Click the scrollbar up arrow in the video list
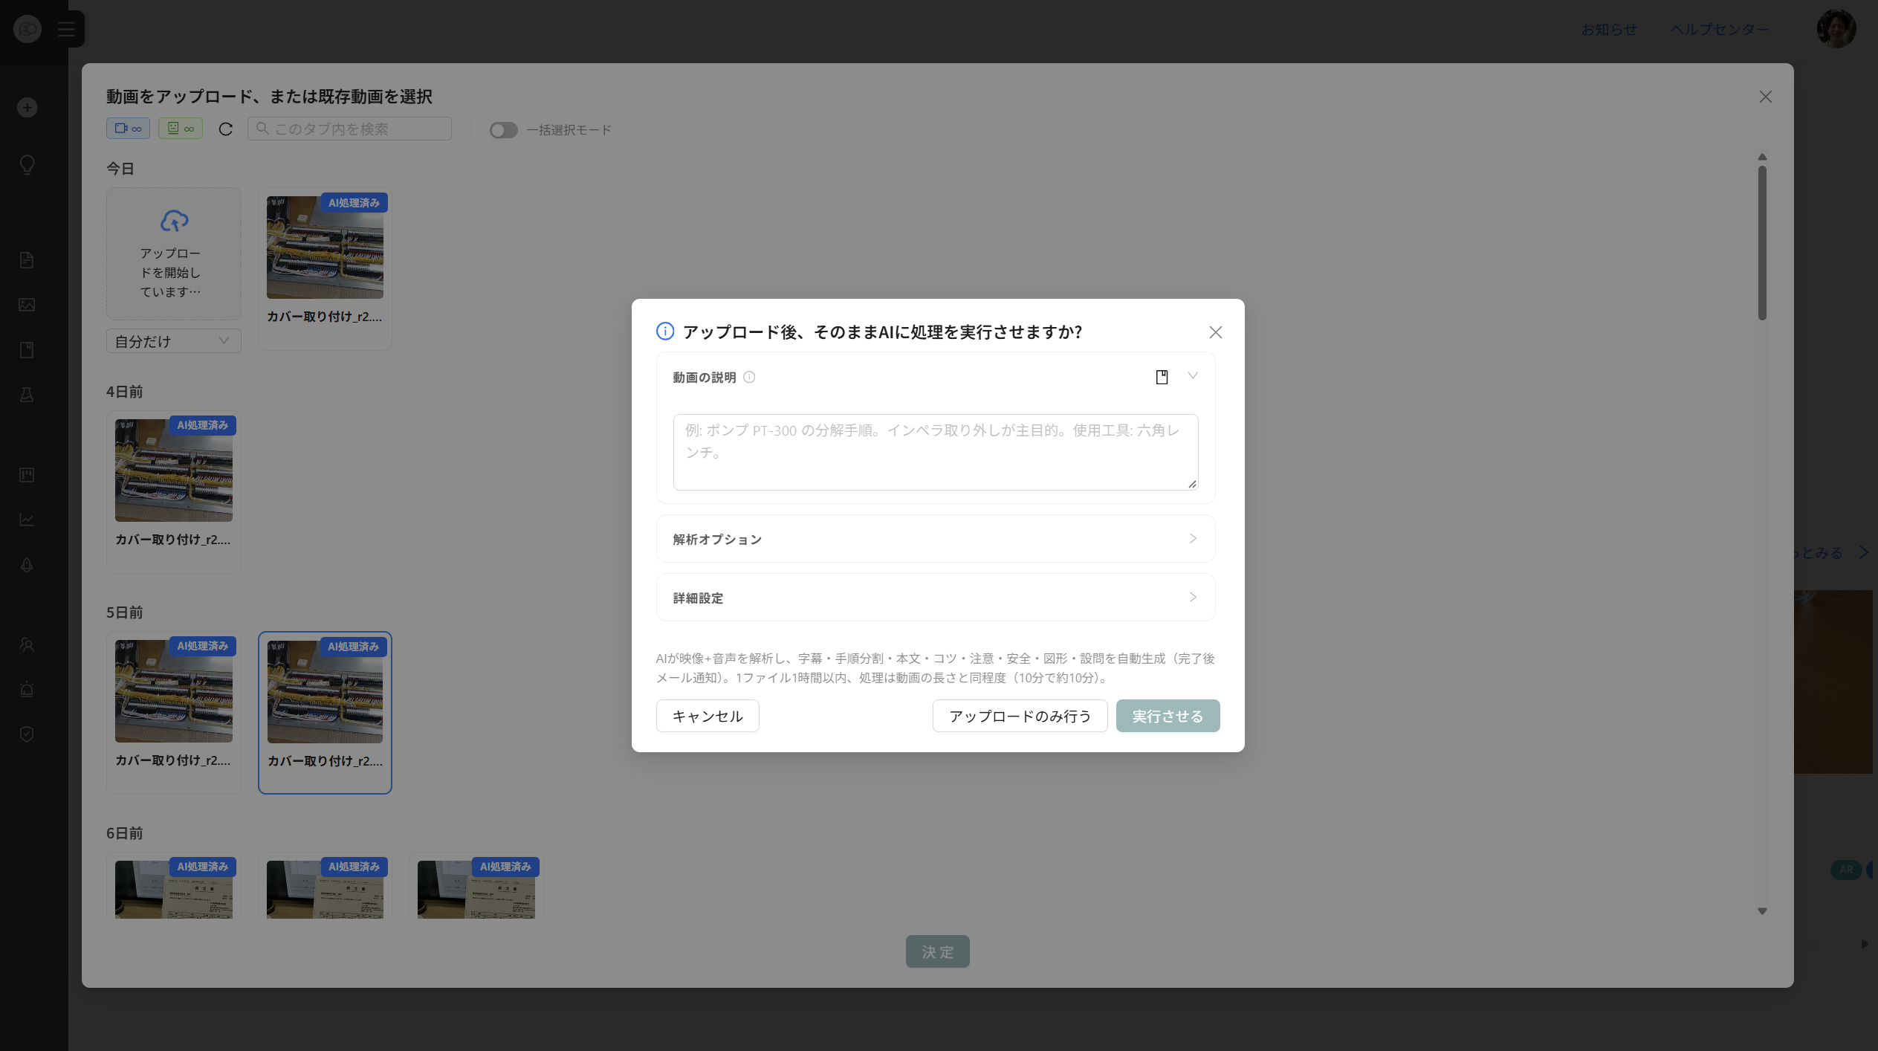Image resolution: width=1878 pixels, height=1051 pixels. tap(1761, 157)
